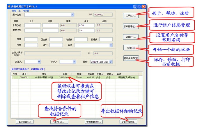Image resolution: width=202 pixels, height=132 pixels.
Task: Click the 显示全部(A) button
Action: tap(25, 122)
